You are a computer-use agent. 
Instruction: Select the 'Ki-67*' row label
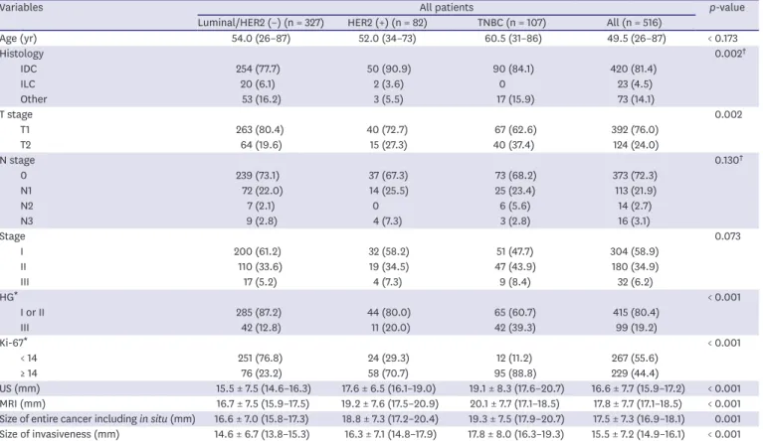pos(14,343)
